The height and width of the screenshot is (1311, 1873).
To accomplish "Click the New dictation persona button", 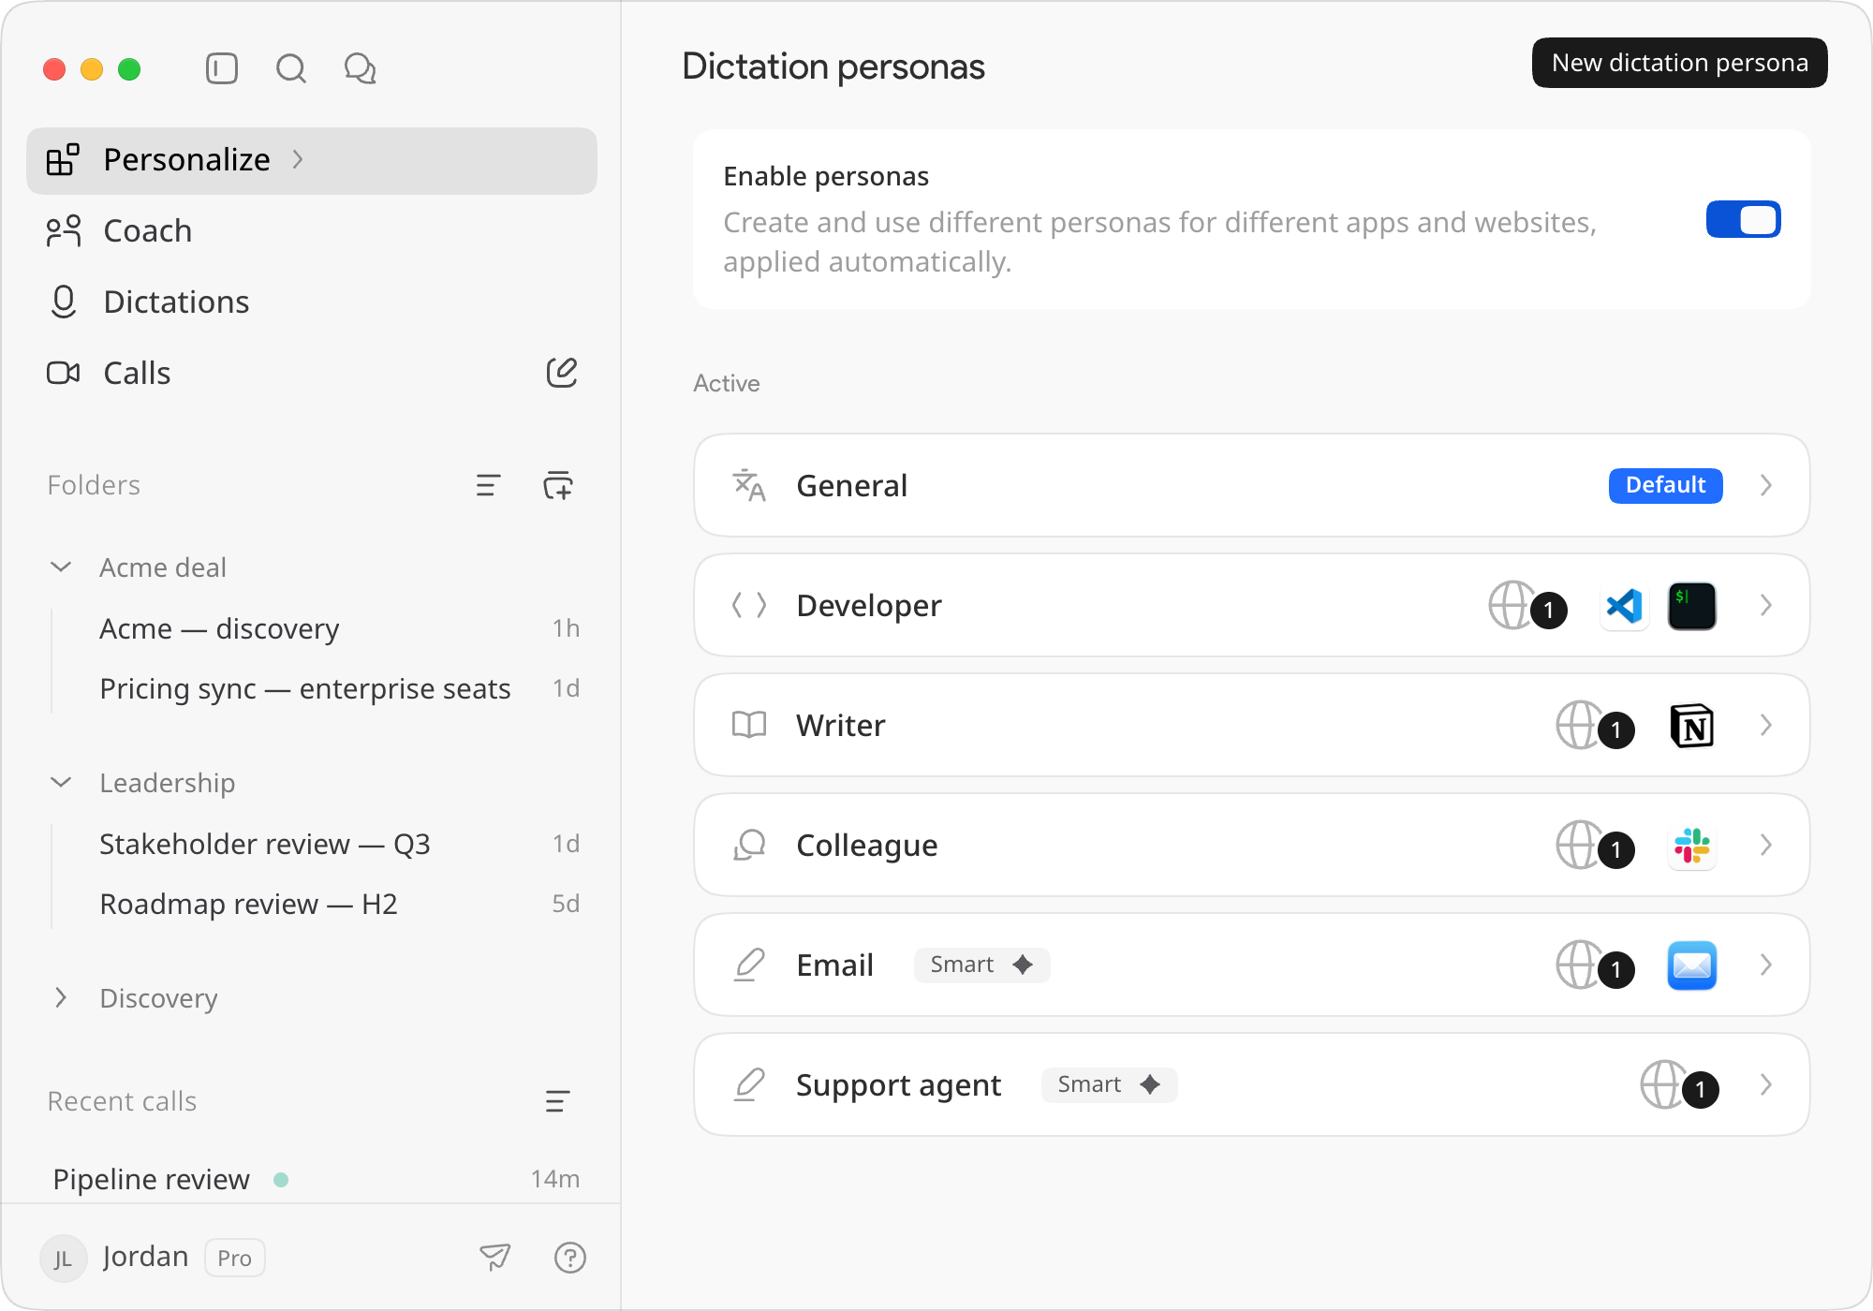I will tap(1679, 63).
